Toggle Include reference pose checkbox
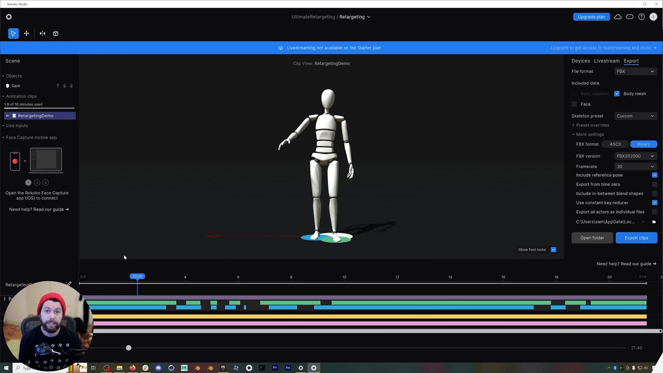The width and height of the screenshot is (663, 373). click(x=655, y=175)
